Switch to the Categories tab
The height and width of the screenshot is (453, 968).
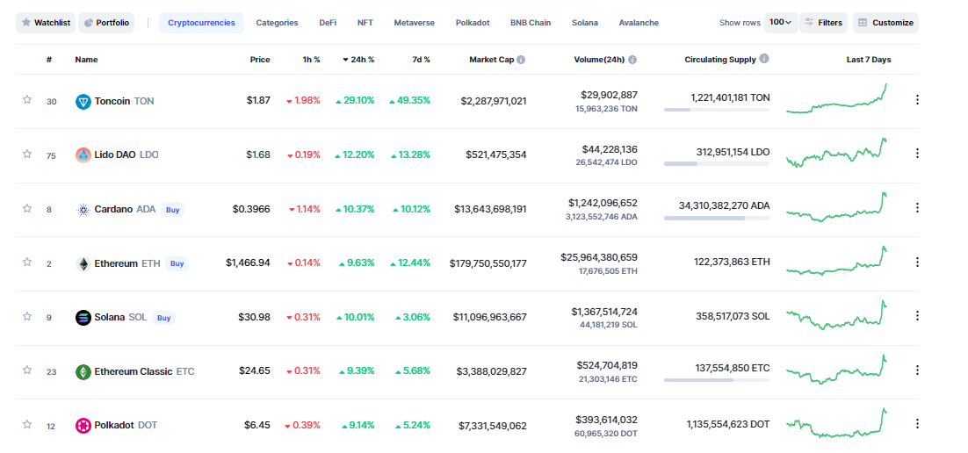[x=278, y=23]
